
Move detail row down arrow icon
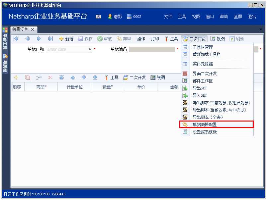84,77
